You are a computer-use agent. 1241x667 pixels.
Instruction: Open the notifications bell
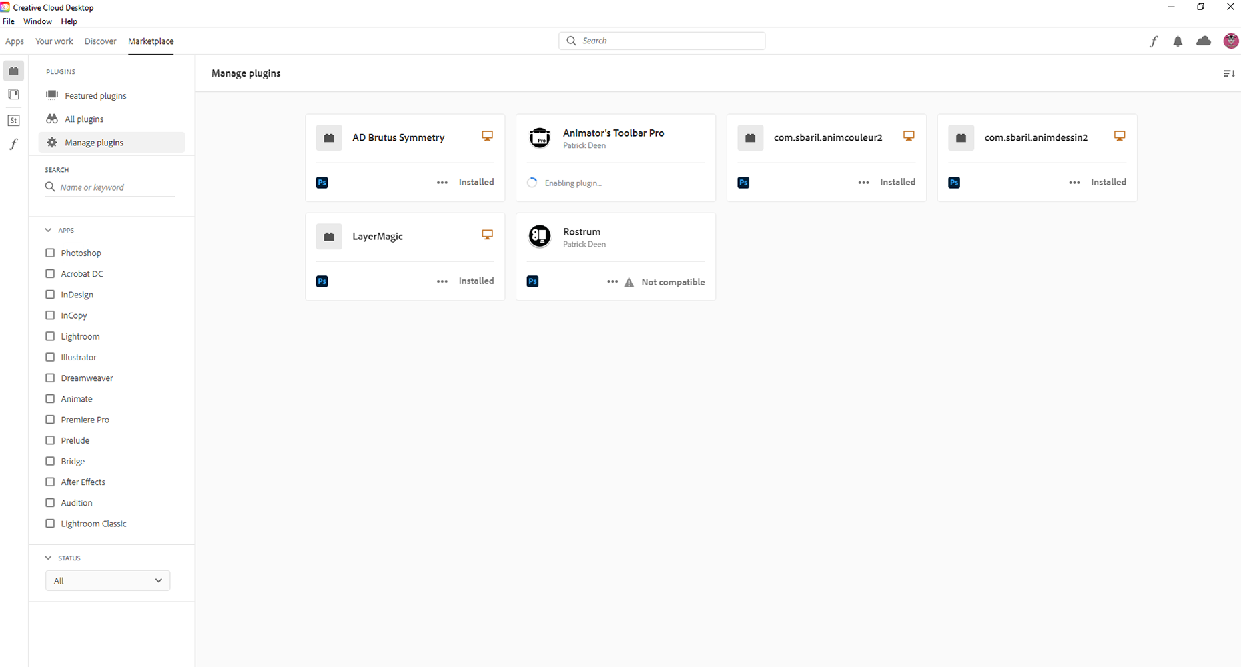1178,41
